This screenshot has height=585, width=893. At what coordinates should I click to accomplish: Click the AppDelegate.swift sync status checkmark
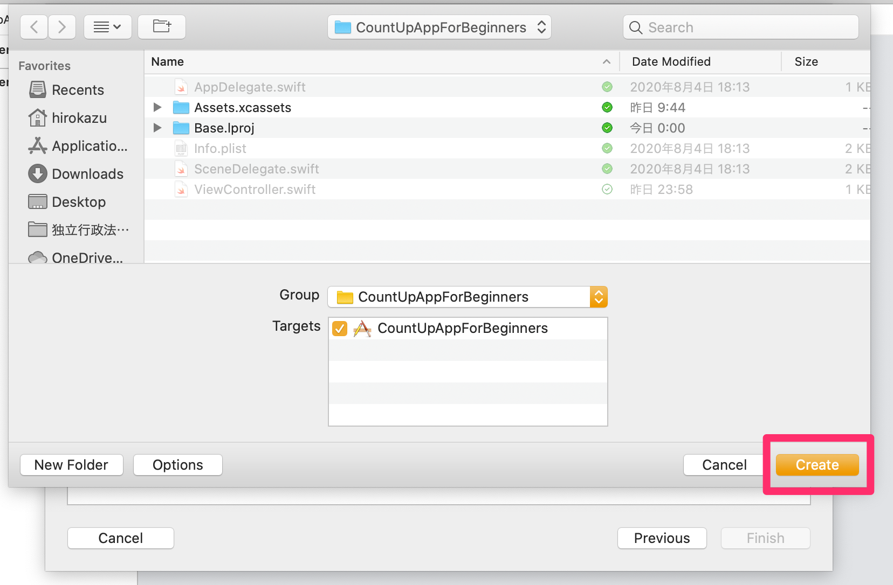pos(607,87)
